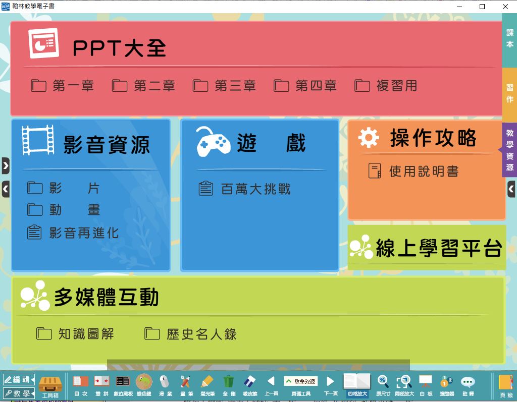Expand the left side panel arrow

pos(6,165)
